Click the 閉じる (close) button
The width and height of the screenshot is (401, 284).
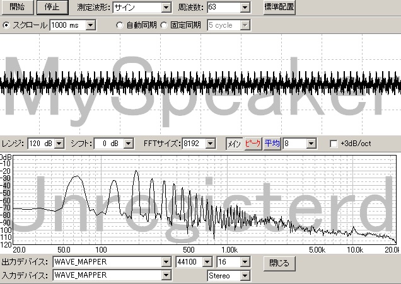point(279,263)
